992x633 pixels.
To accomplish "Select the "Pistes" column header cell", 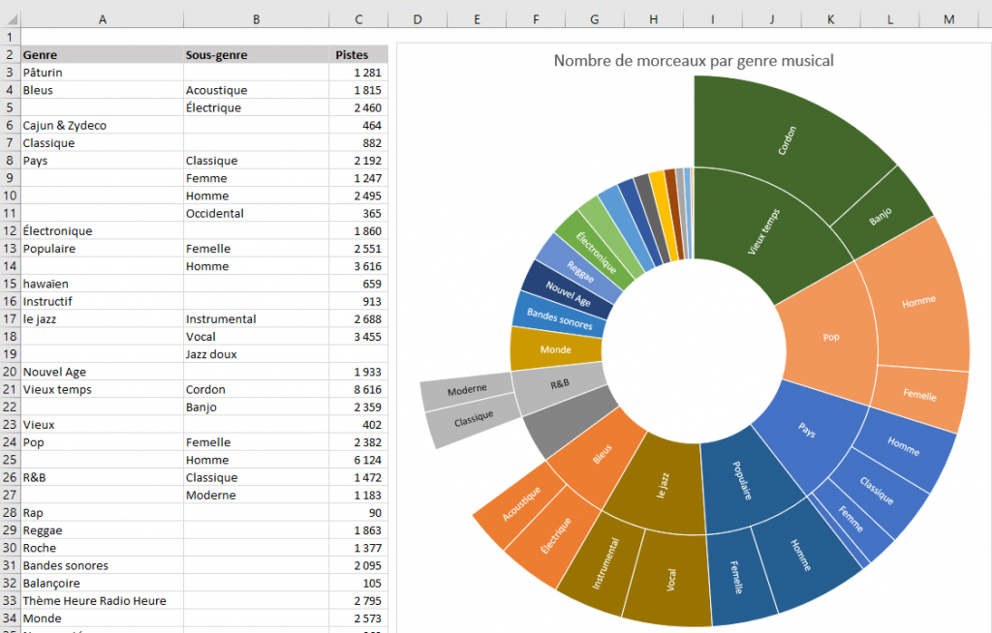I will point(360,54).
